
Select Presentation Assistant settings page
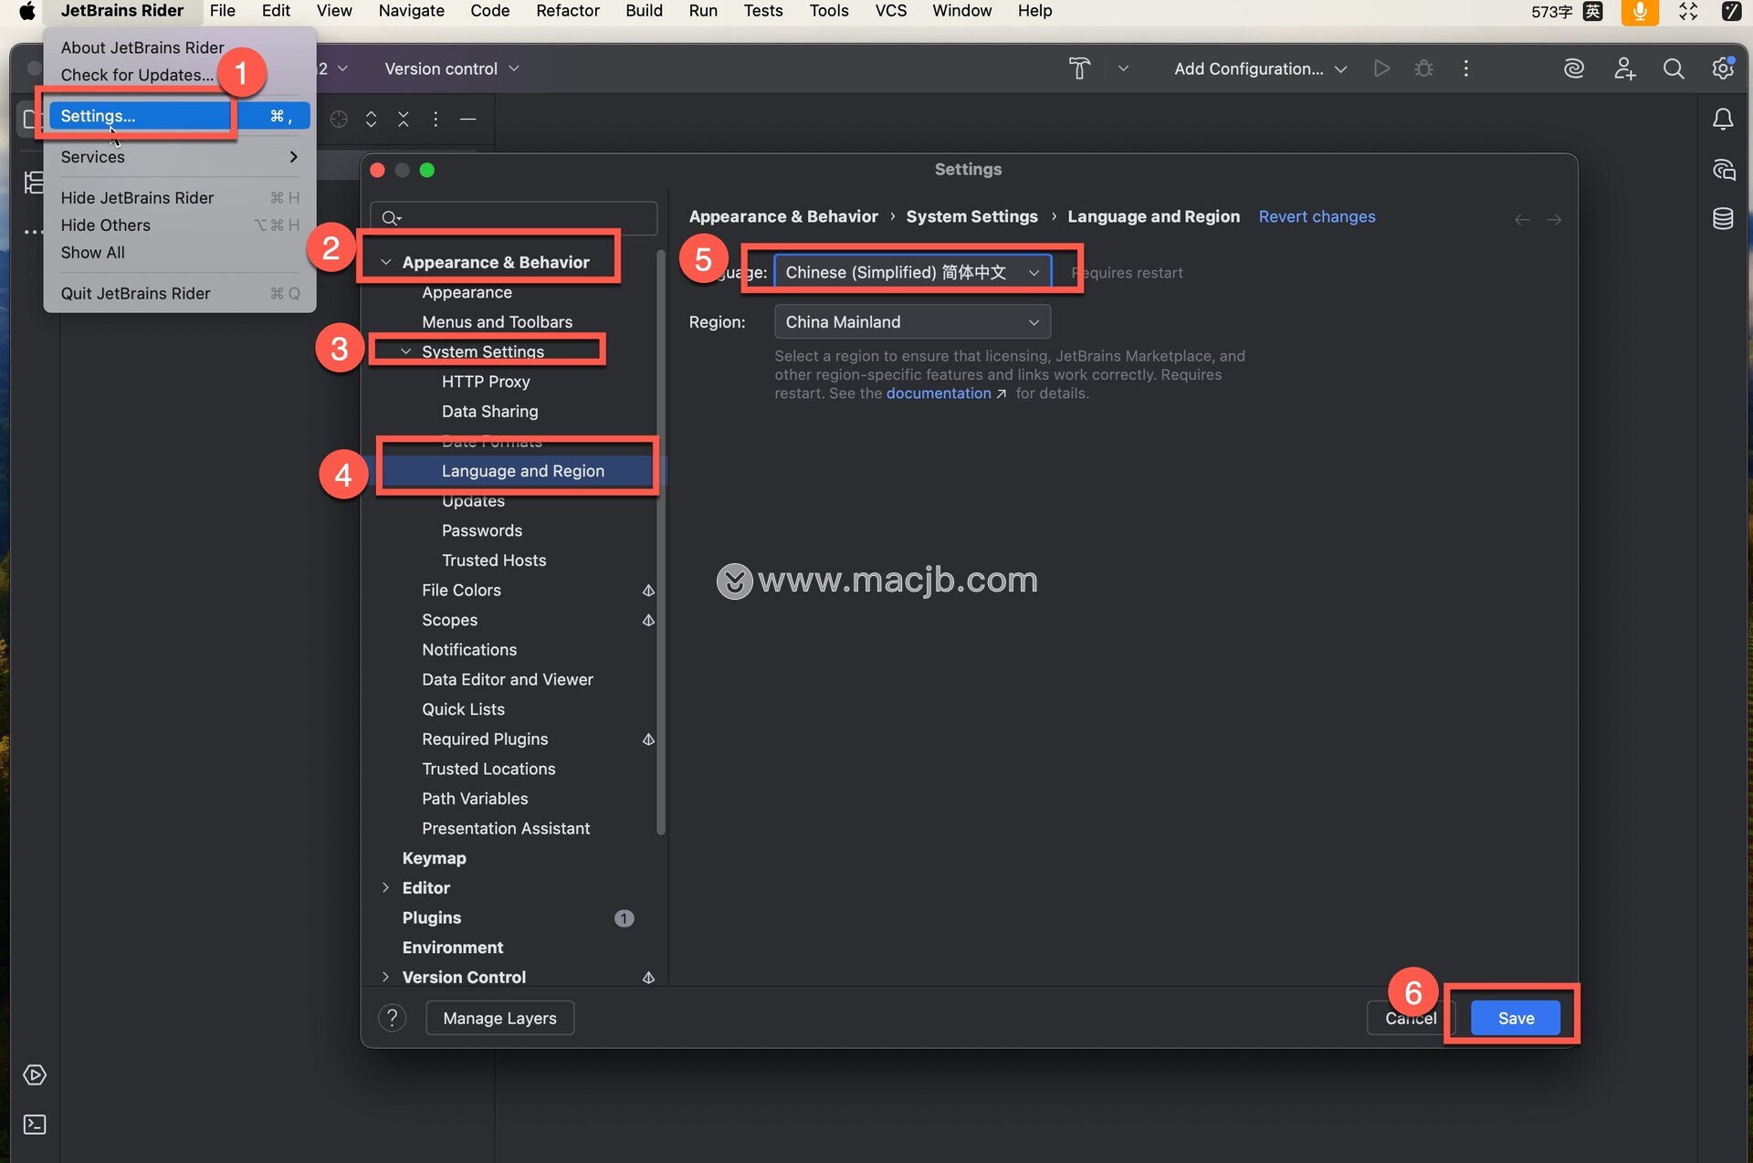(506, 828)
